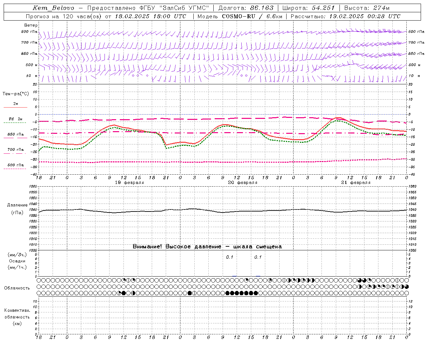
Task: Click model name COSMO-RU / 6.6км
Action: 252,16
